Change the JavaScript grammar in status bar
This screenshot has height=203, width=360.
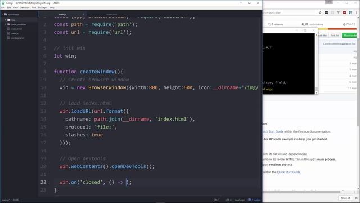(240, 200)
